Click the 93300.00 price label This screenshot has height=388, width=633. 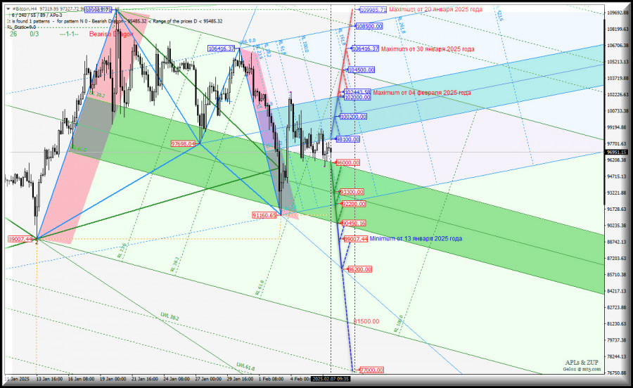click(352, 192)
